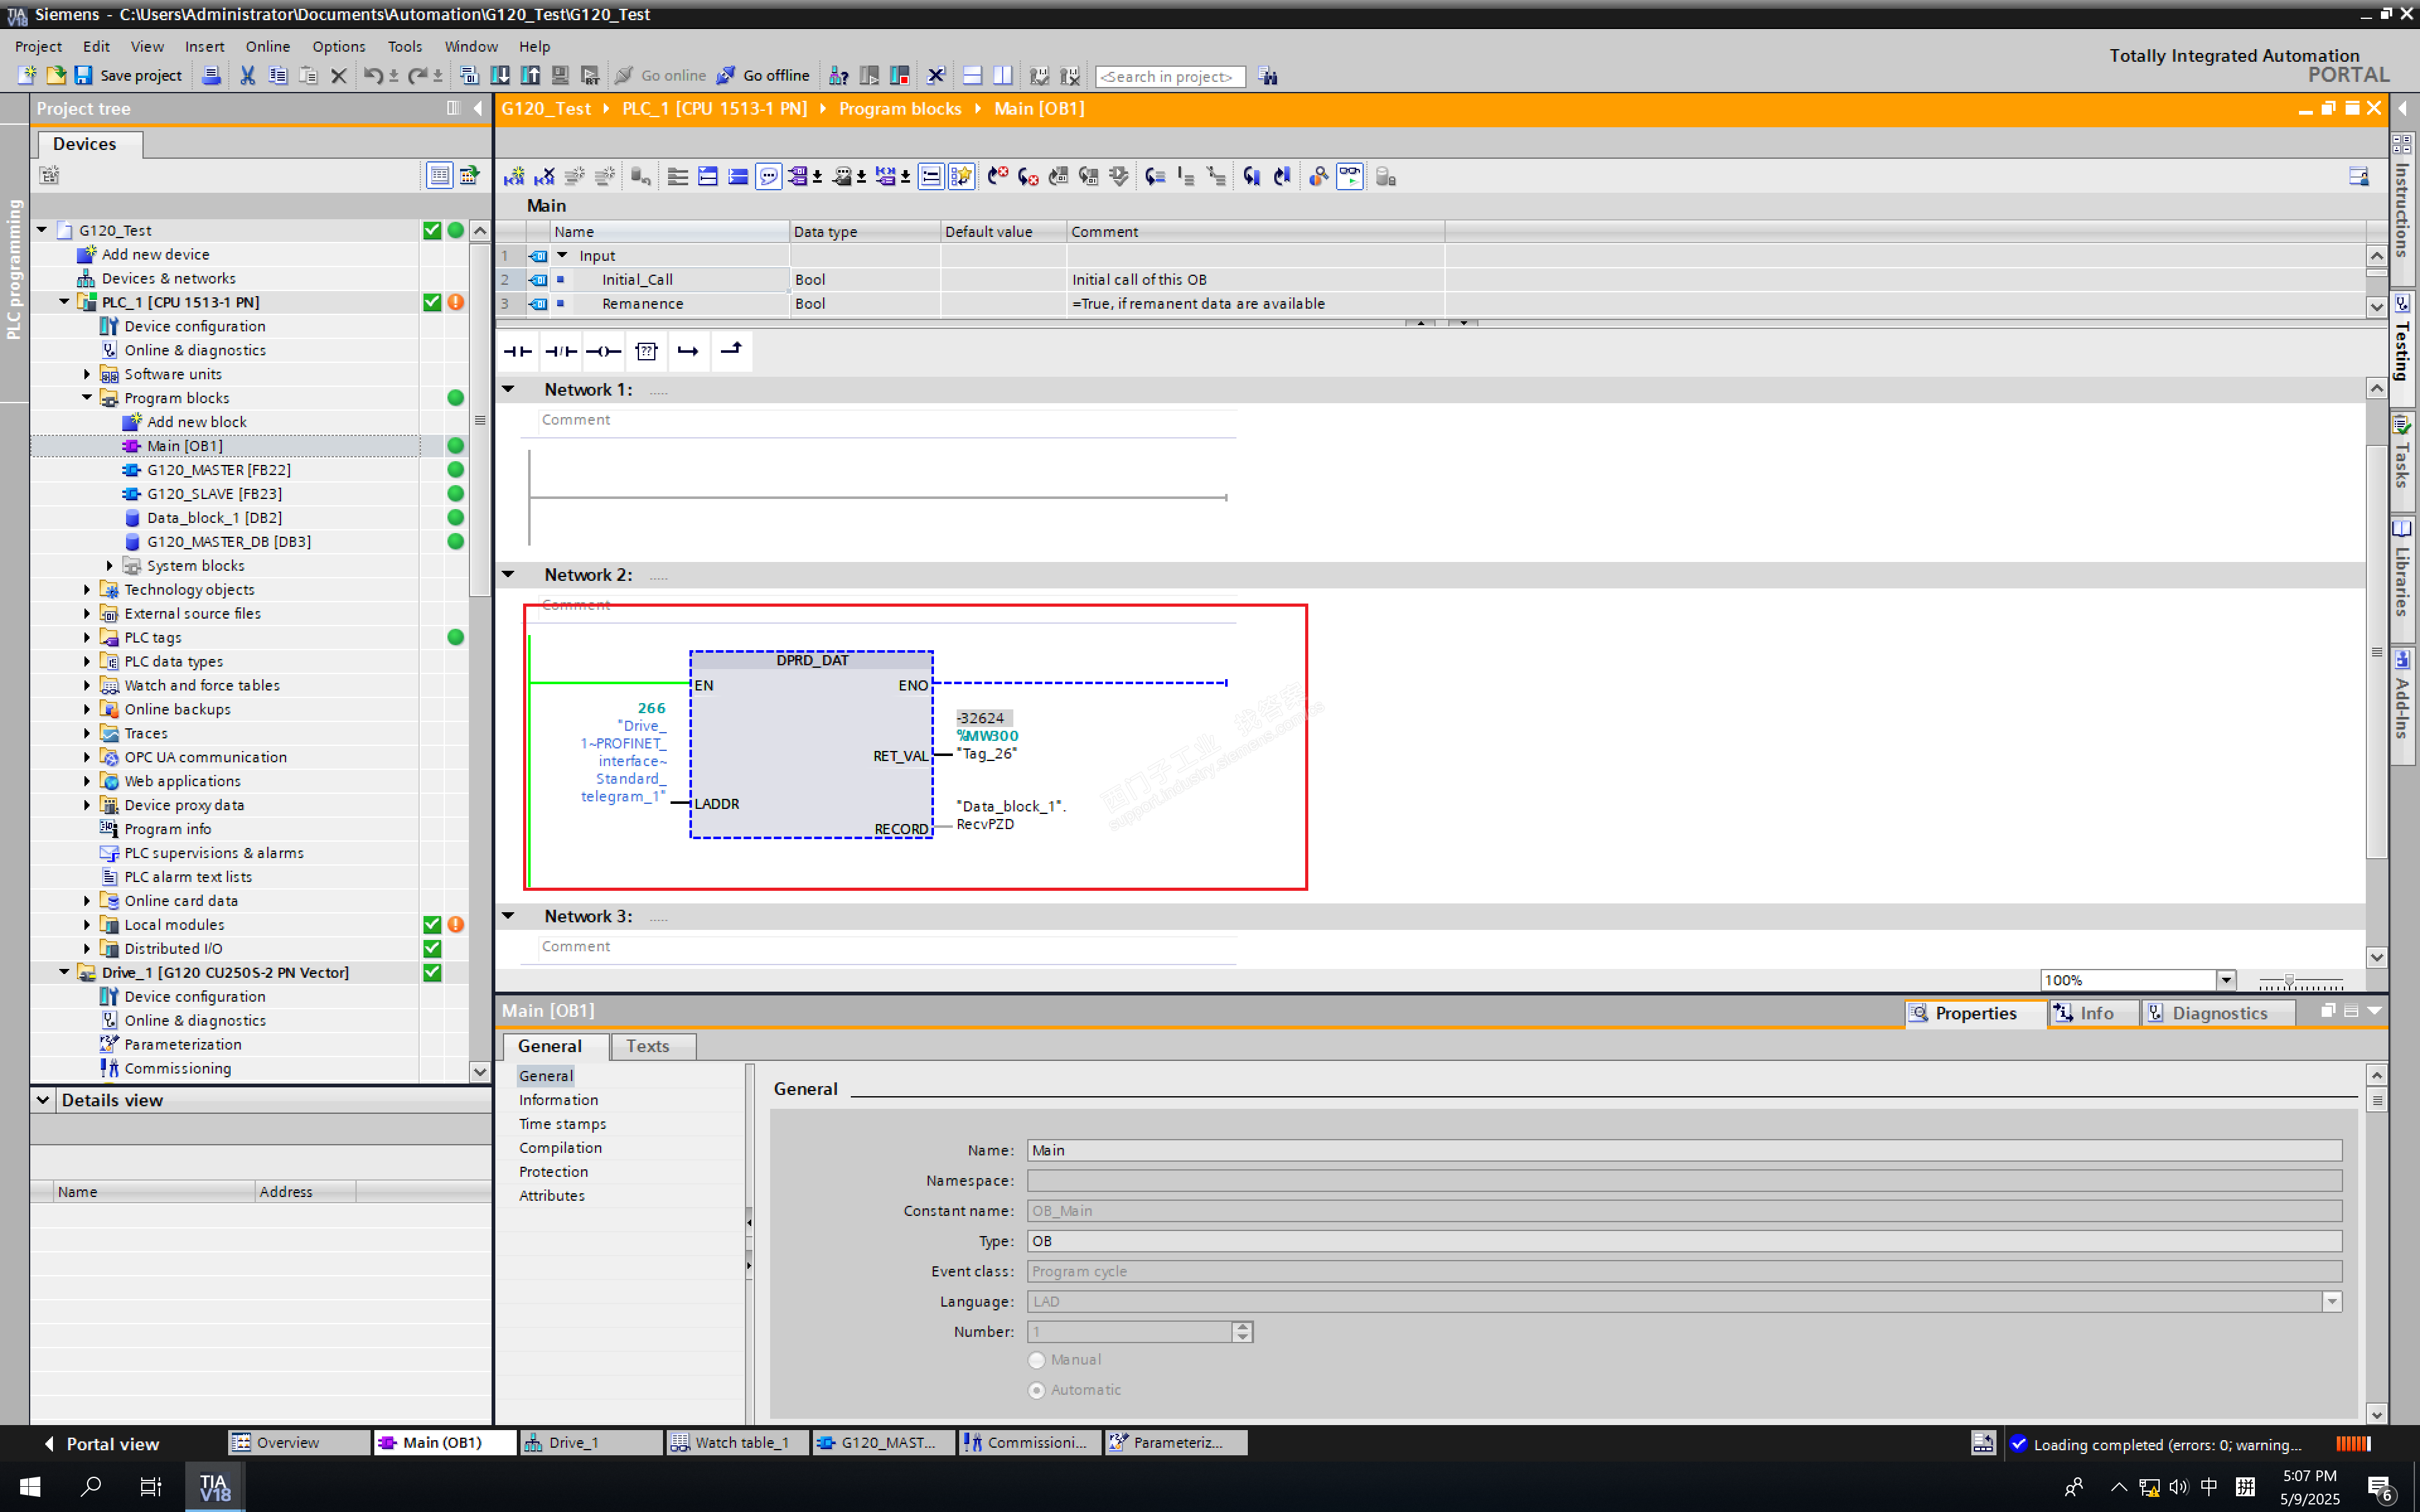Viewport: 2420px width, 1512px height.
Task: Open the Online menu
Action: (x=267, y=46)
